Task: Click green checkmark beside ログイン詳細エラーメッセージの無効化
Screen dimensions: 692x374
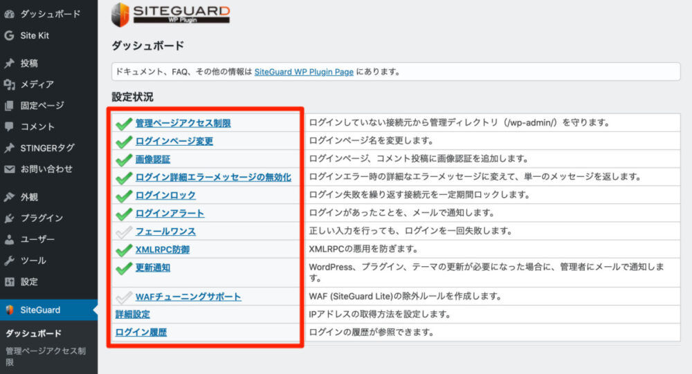Action: [124, 178]
